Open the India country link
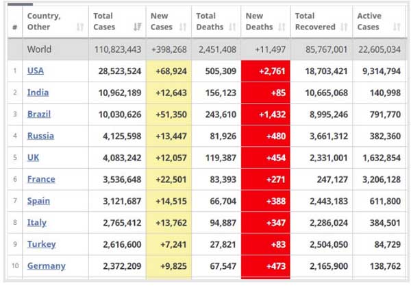 37,93
